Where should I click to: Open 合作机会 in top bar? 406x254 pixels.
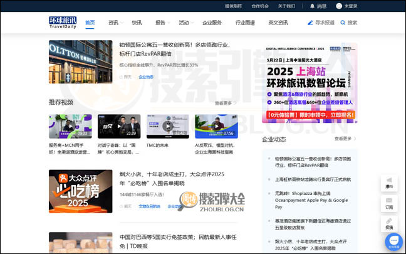(x=260, y=6)
